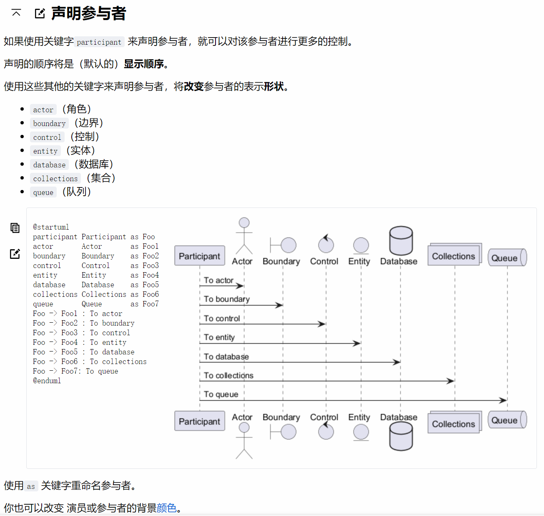Click the top Entity circle symbol
Image resolution: width=544 pixels, height=516 pixels.
[361, 246]
